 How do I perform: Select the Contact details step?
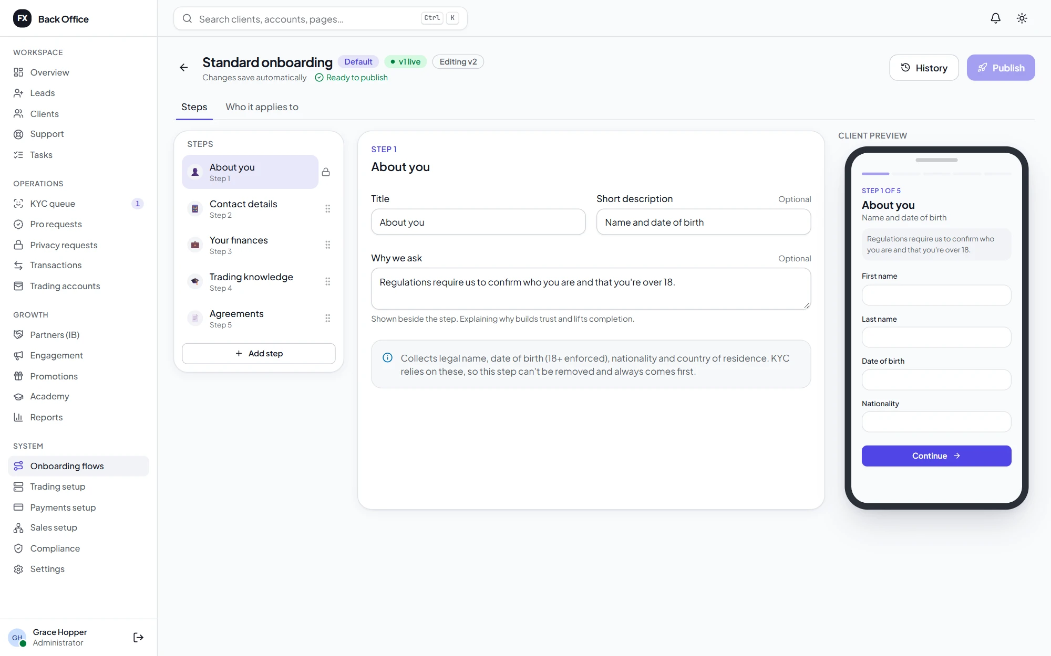tap(250, 209)
